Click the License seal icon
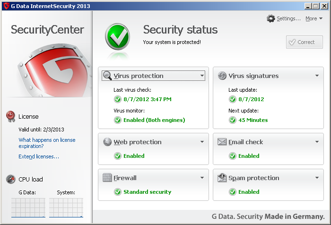Screen dimensions: 331x225 click(x=10, y=116)
